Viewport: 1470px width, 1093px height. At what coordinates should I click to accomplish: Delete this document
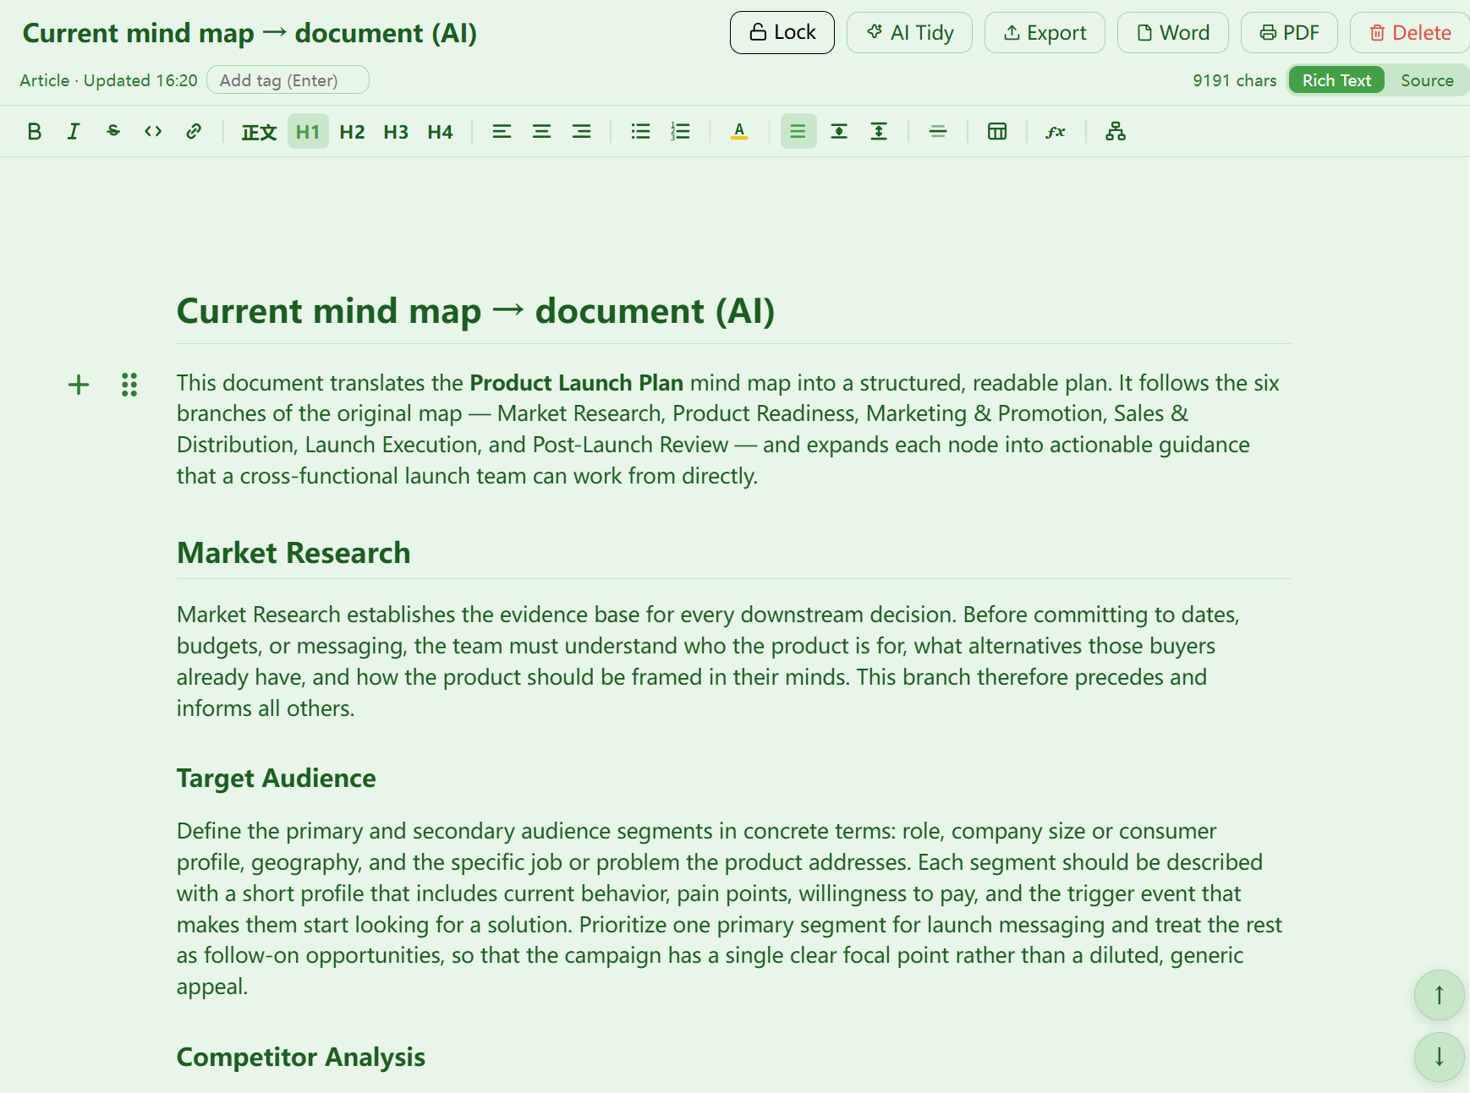point(1410,33)
